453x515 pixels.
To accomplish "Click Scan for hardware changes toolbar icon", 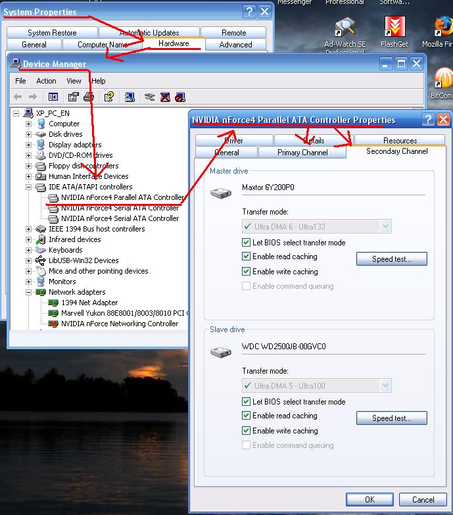I will click(x=130, y=97).
